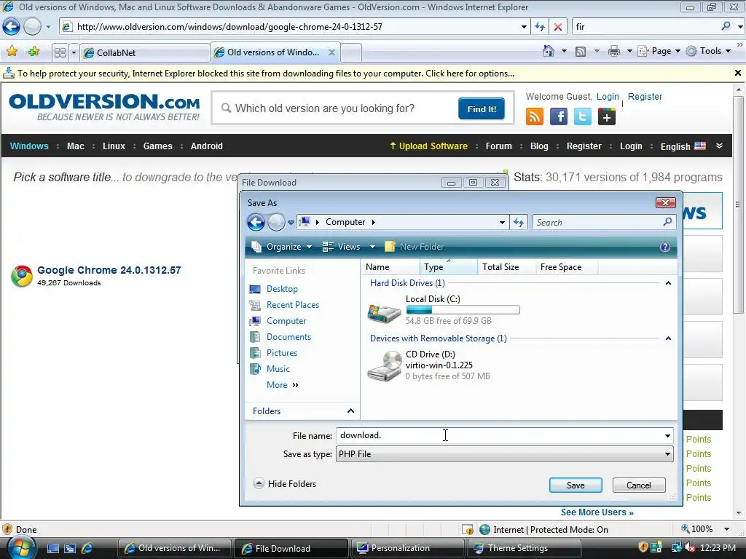
Task: Click the Type column header
Action: [448, 266]
